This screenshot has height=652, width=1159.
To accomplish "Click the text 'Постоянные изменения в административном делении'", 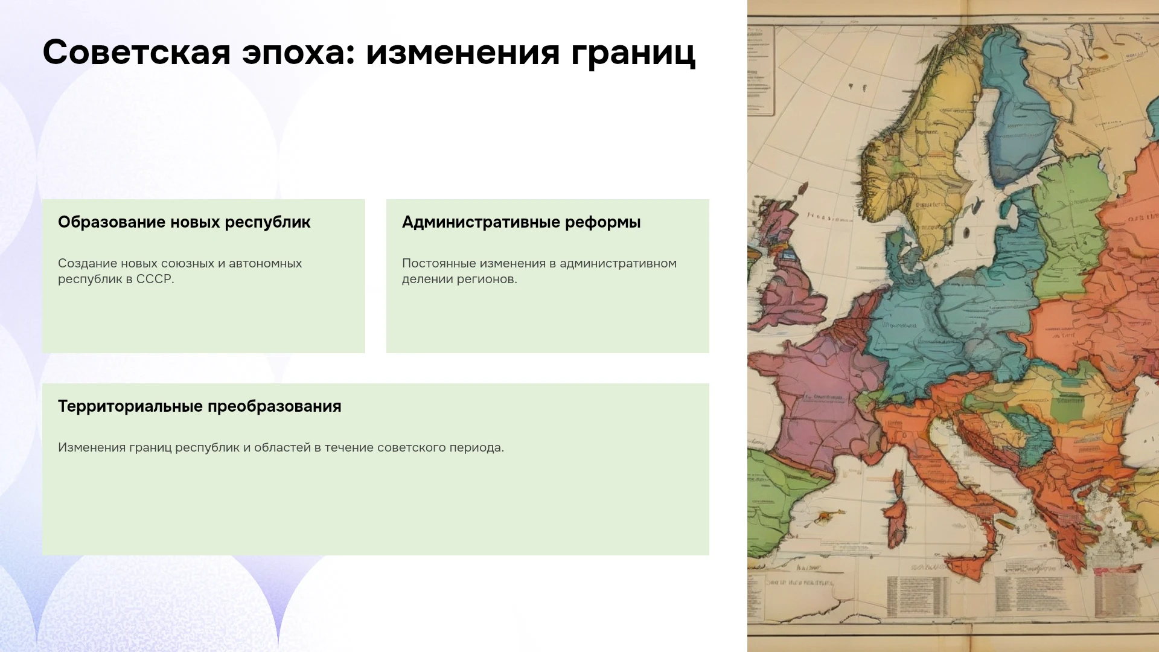I will pyautogui.click(x=539, y=271).
